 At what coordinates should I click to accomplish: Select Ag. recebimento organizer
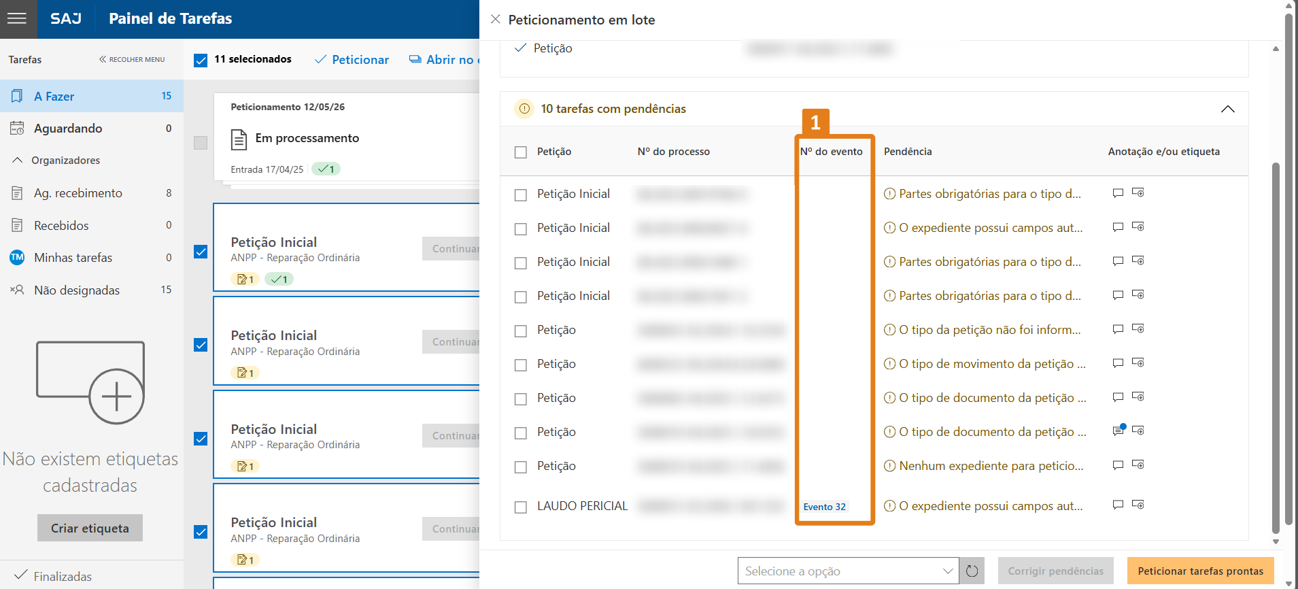pos(92,193)
